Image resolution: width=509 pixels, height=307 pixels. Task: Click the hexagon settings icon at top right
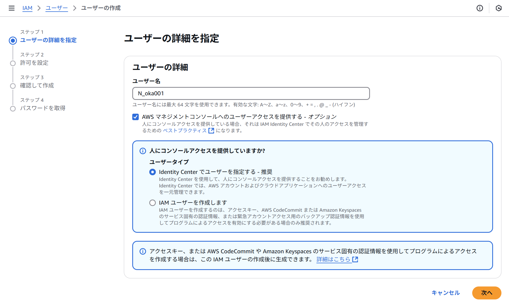click(x=499, y=8)
